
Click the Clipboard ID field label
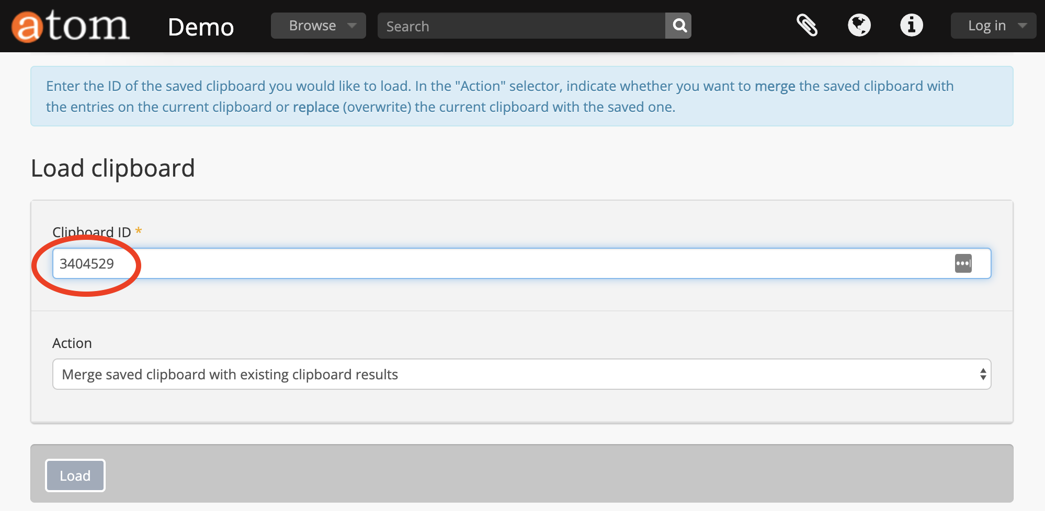click(92, 232)
